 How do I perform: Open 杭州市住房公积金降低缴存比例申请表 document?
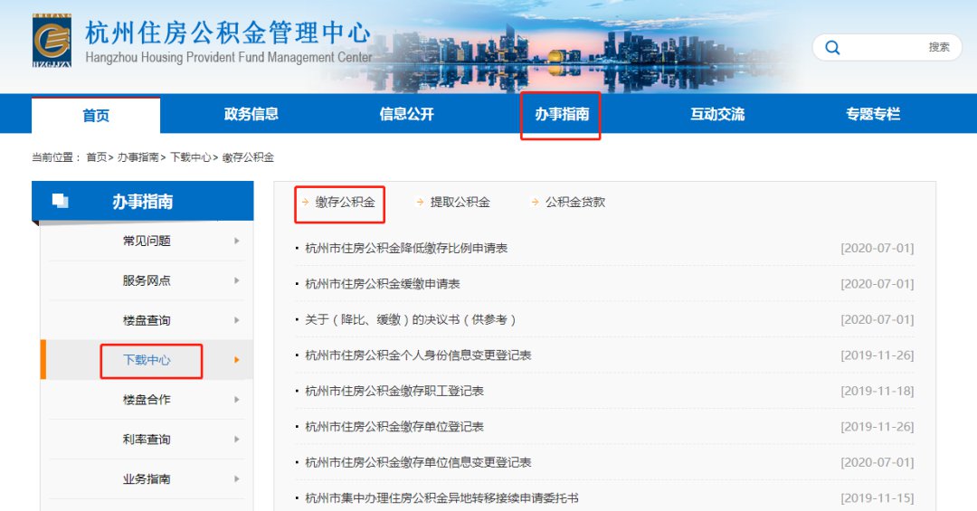point(406,248)
